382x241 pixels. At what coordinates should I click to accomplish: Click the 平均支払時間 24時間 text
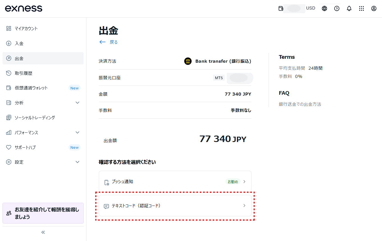(301, 68)
